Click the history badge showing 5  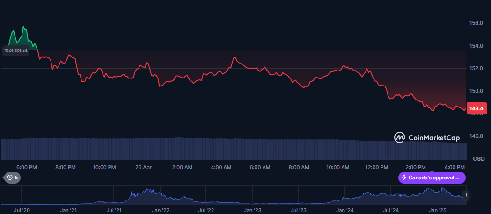pos(13,178)
